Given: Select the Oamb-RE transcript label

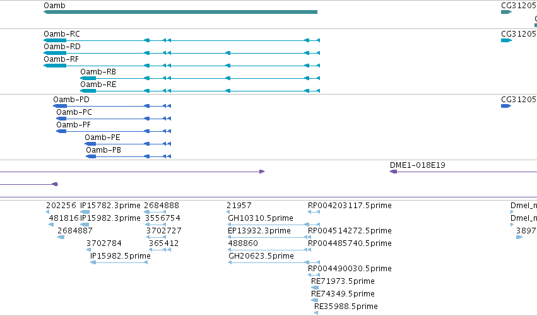Looking at the screenshot, I should pos(98,85).
